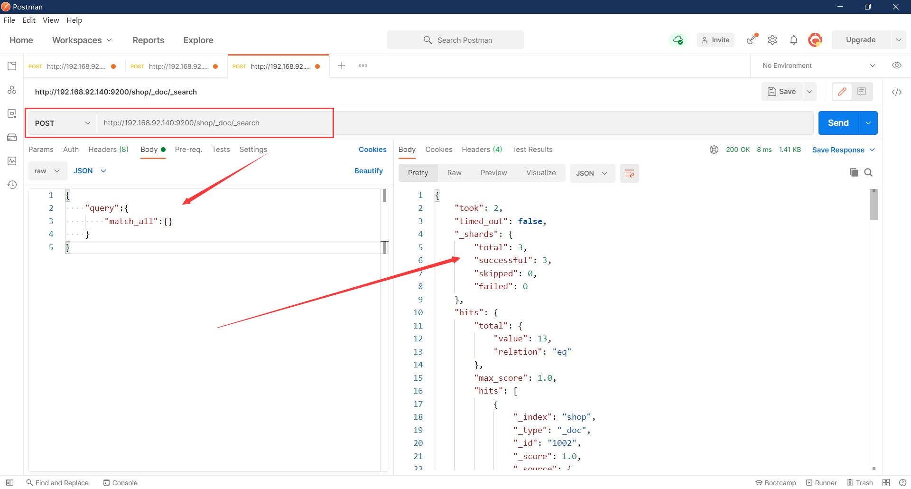Open the Trash
The width and height of the screenshot is (911, 489).
tap(860, 482)
